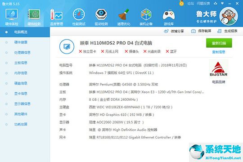Click green 重新扫描 rescan button
This screenshot has width=243, height=162.
219,43
